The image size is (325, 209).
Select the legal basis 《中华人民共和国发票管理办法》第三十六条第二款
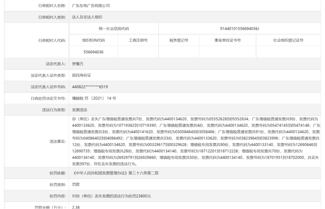point(116,173)
